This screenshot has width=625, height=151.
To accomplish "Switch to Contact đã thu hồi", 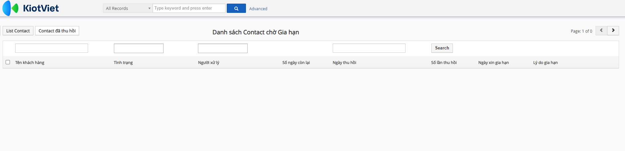I will (57, 31).
